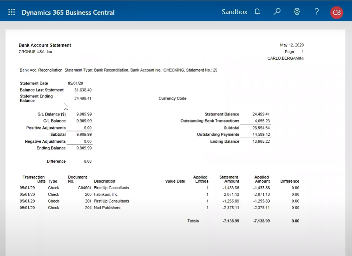
Task: Open the CB account avatar menu
Action: tap(336, 12)
